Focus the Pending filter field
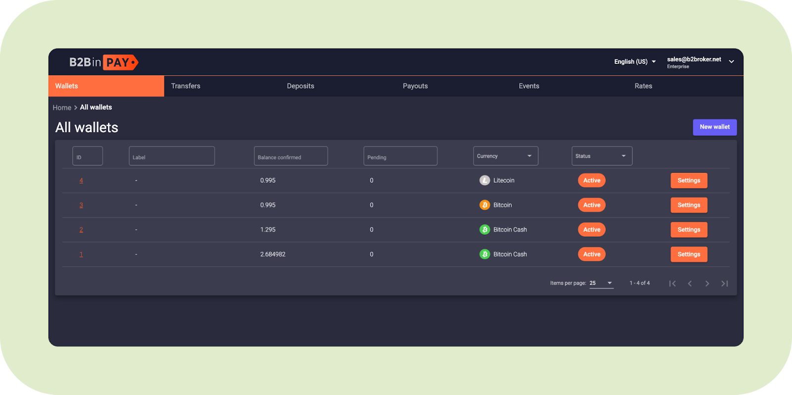 coord(400,156)
